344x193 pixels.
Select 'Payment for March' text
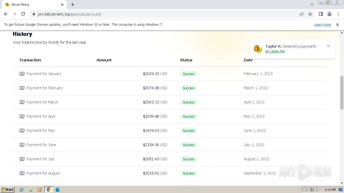42,102
